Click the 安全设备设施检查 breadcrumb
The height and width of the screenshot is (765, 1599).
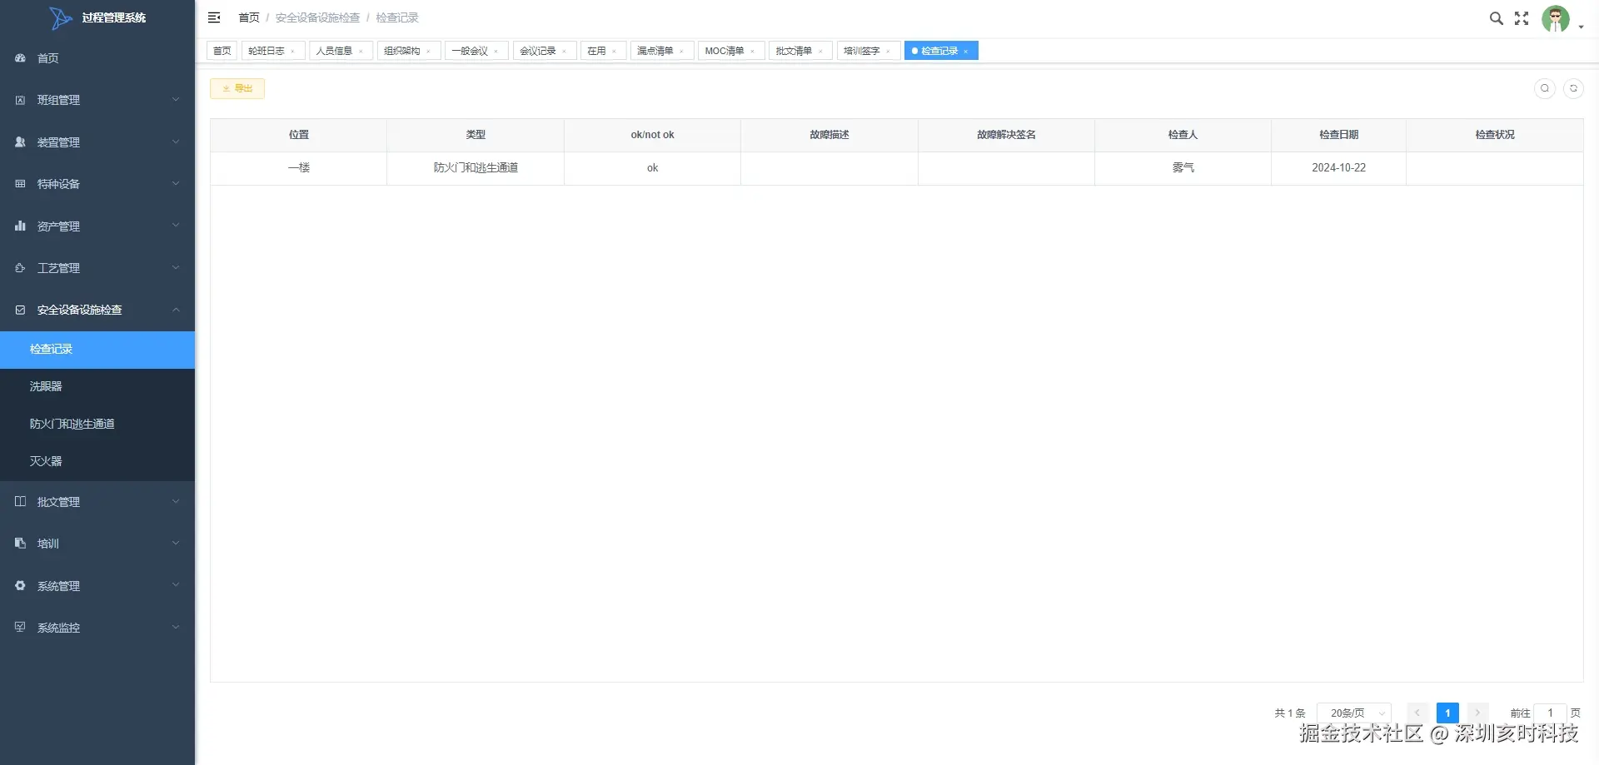pyautogui.click(x=317, y=17)
